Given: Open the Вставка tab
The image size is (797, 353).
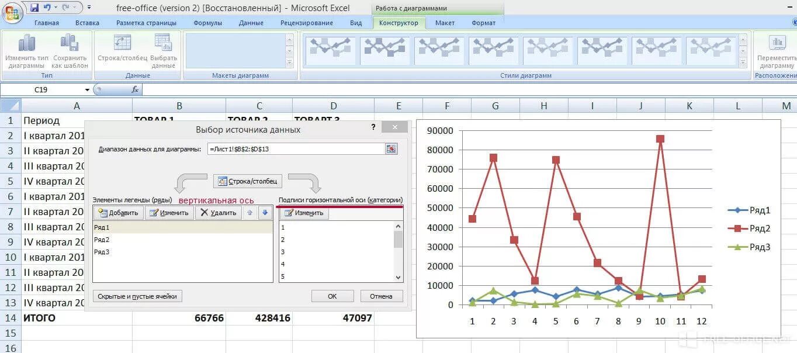Looking at the screenshot, I should (x=87, y=23).
